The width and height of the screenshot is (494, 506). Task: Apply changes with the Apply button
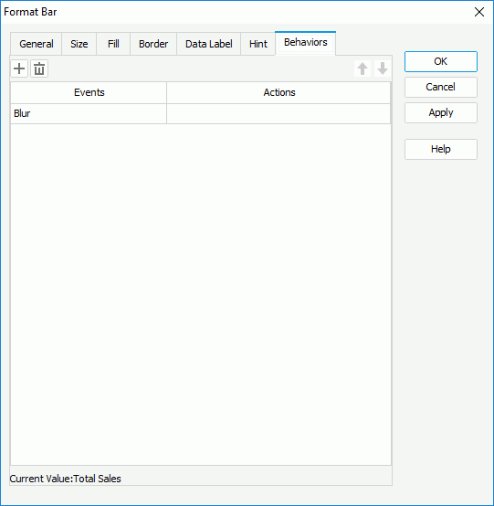pyautogui.click(x=441, y=112)
